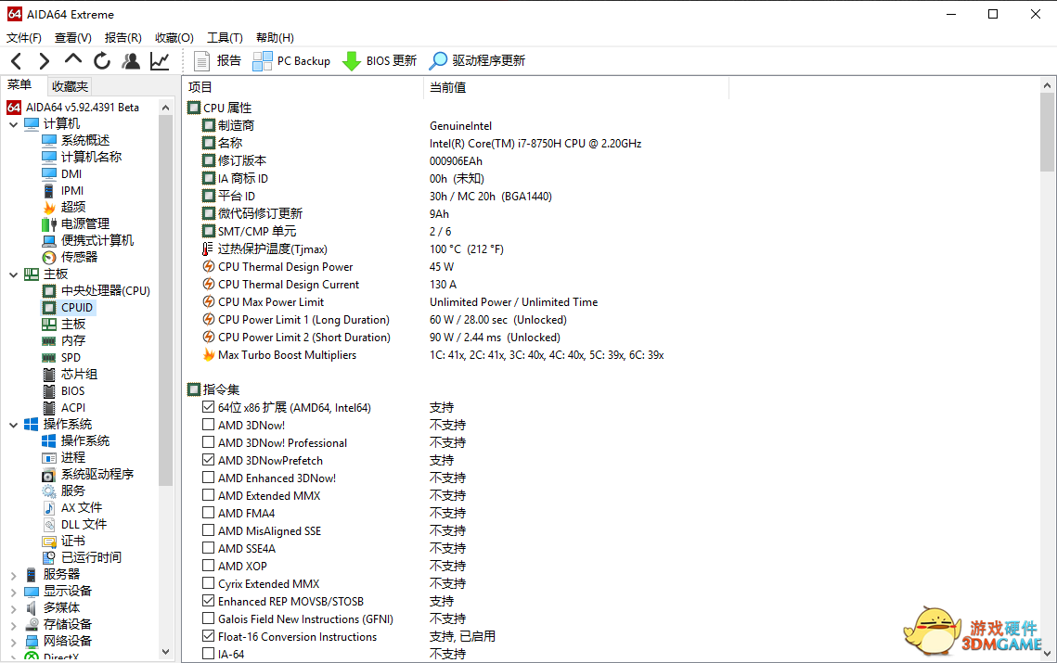The image size is (1057, 663).
Task: Open the 工具(T) menu
Action: point(225,38)
